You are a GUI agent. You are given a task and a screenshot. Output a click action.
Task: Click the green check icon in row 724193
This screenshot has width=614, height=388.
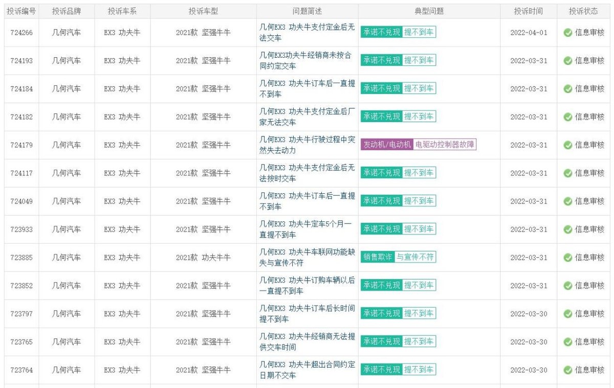567,61
